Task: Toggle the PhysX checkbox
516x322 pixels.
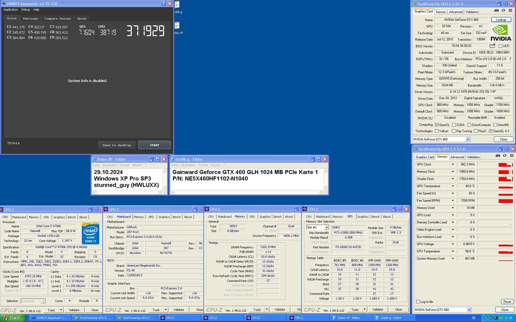Action: click(476, 131)
